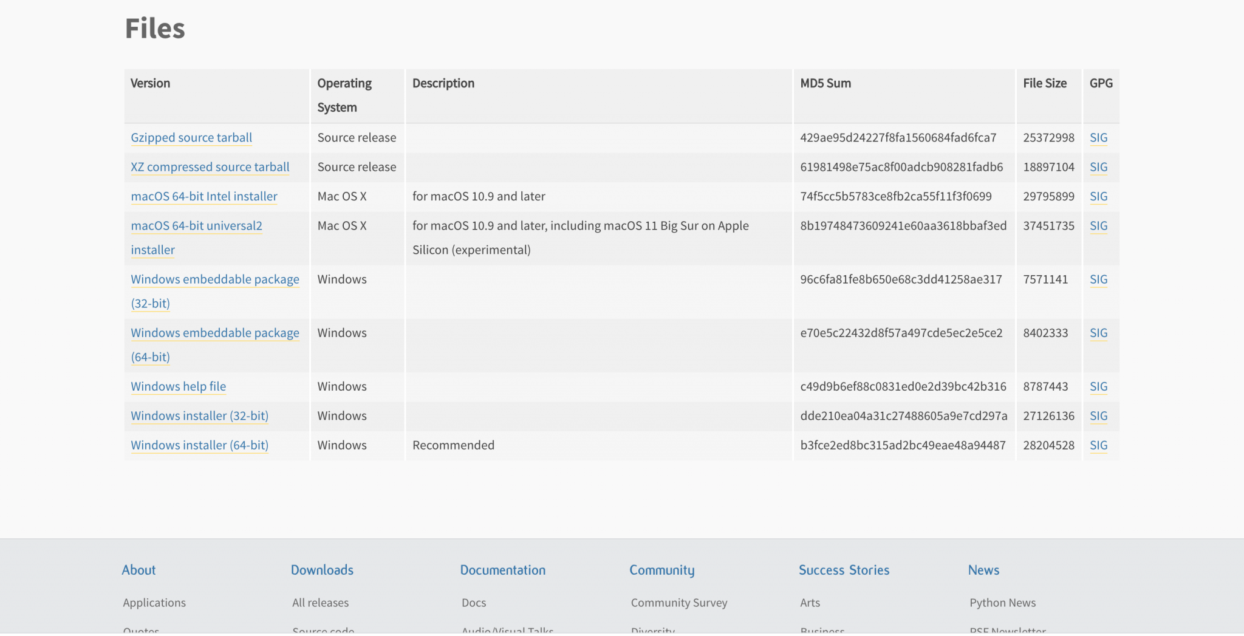Open the macOS 64-bit universal2 installer link
Image resolution: width=1244 pixels, height=636 pixels.
point(196,226)
